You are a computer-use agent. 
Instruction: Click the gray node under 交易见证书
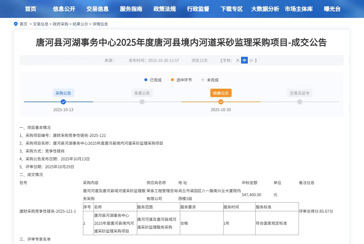[299, 102]
